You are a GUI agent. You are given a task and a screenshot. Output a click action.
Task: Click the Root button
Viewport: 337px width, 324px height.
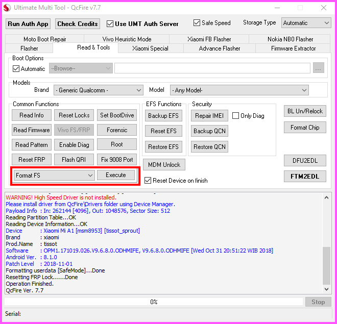[x=117, y=144]
